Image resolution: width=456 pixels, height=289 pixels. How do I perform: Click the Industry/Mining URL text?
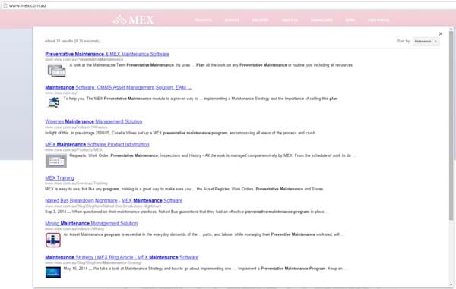pyautogui.click(x=74, y=228)
